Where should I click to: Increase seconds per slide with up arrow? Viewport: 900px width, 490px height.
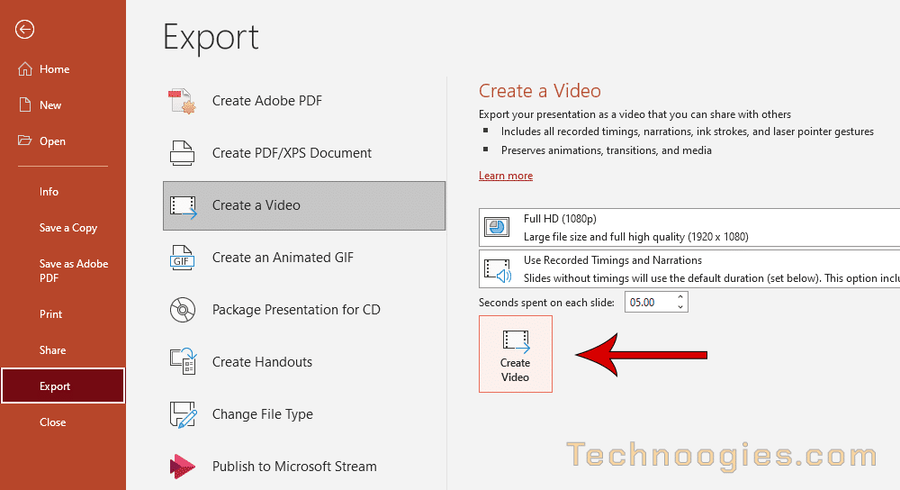pos(680,297)
